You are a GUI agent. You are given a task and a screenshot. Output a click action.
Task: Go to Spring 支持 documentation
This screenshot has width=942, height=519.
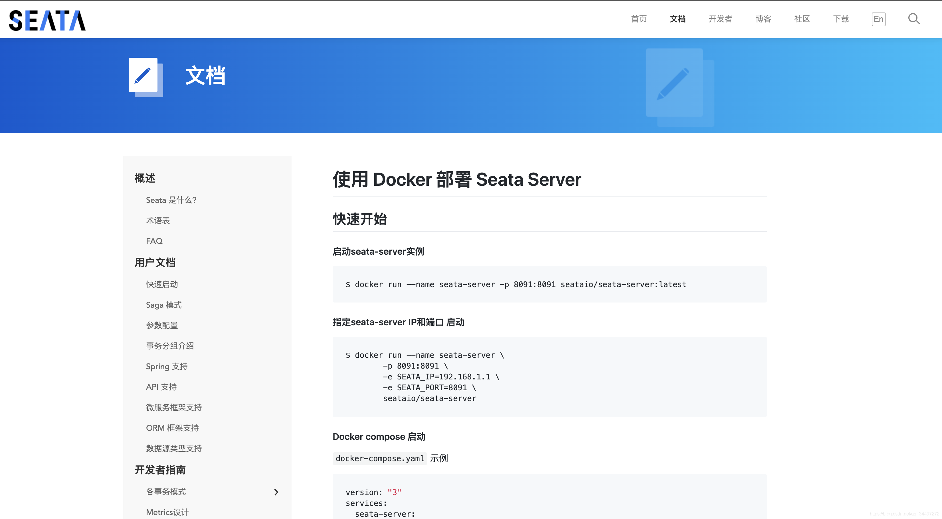point(167,366)
